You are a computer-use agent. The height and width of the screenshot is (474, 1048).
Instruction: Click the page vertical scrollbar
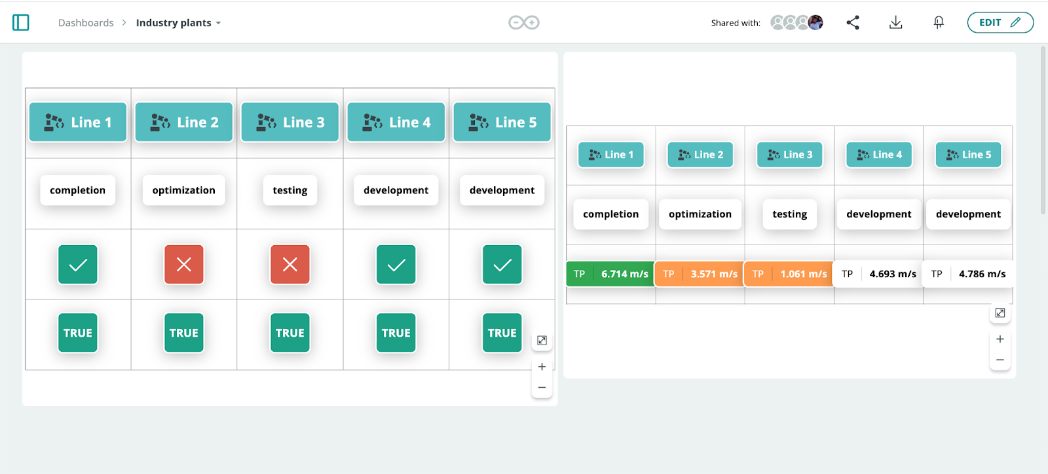tap(1043, 131)
